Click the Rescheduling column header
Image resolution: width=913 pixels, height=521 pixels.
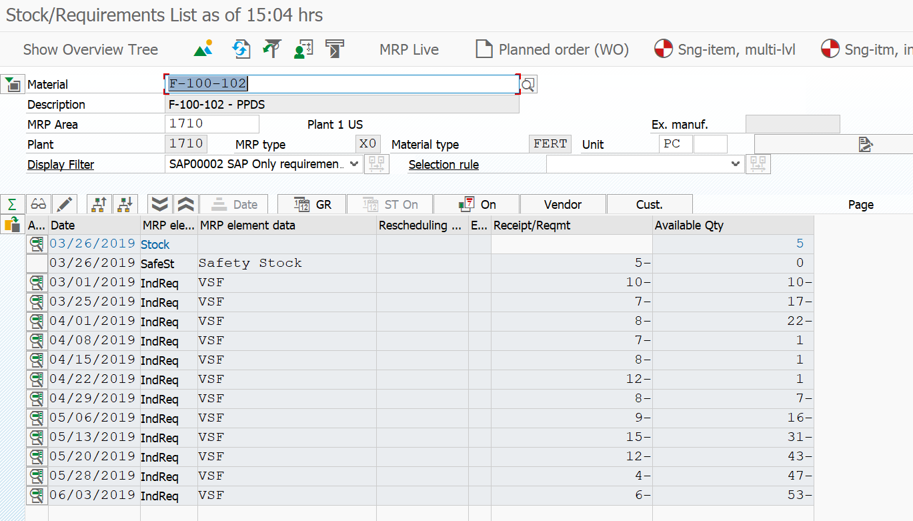[422, 225]
